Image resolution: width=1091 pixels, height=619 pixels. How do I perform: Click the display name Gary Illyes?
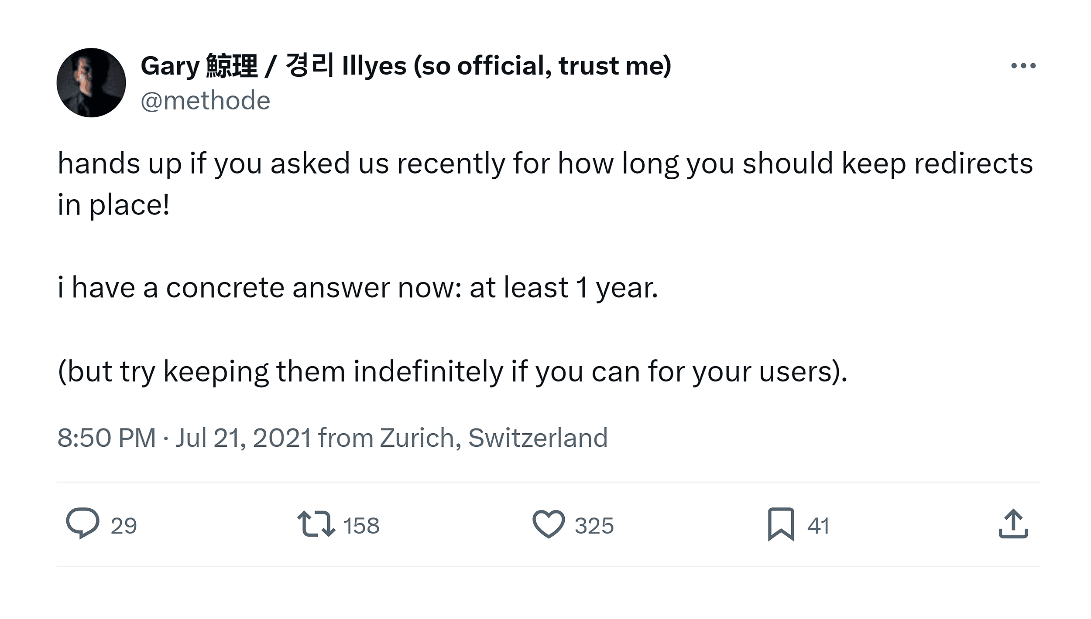click(273, 66)
